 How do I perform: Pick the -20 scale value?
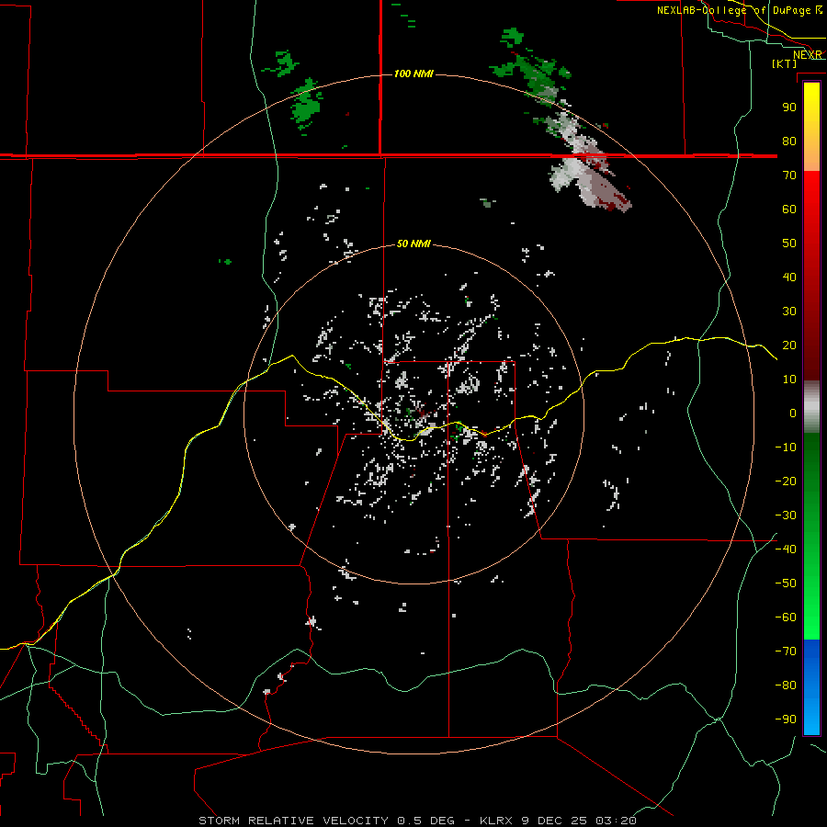tap(786, 481)
